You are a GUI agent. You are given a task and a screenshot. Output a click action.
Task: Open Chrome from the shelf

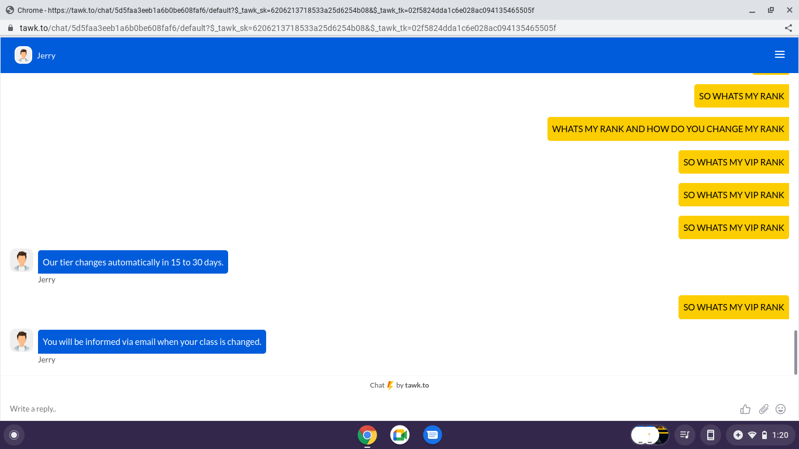[367, 435]
